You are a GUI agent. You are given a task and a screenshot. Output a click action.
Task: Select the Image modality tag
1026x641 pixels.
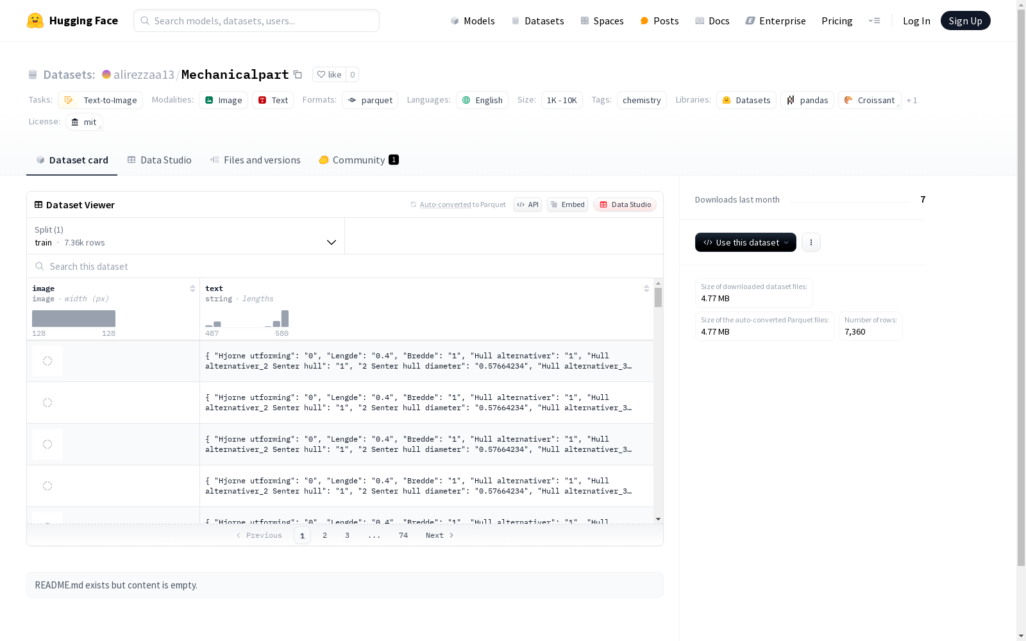(x=223, y=100)
